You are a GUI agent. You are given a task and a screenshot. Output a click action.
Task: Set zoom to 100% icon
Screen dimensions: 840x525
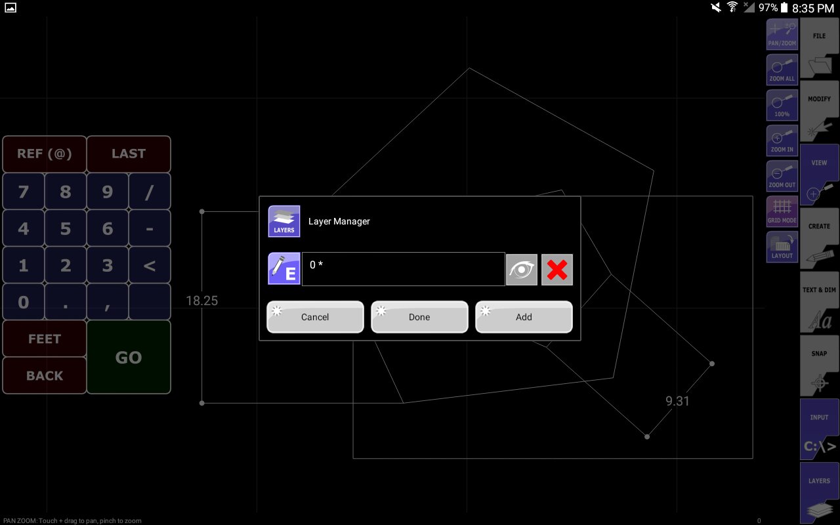pyautogui.click(x=782, y=104)
